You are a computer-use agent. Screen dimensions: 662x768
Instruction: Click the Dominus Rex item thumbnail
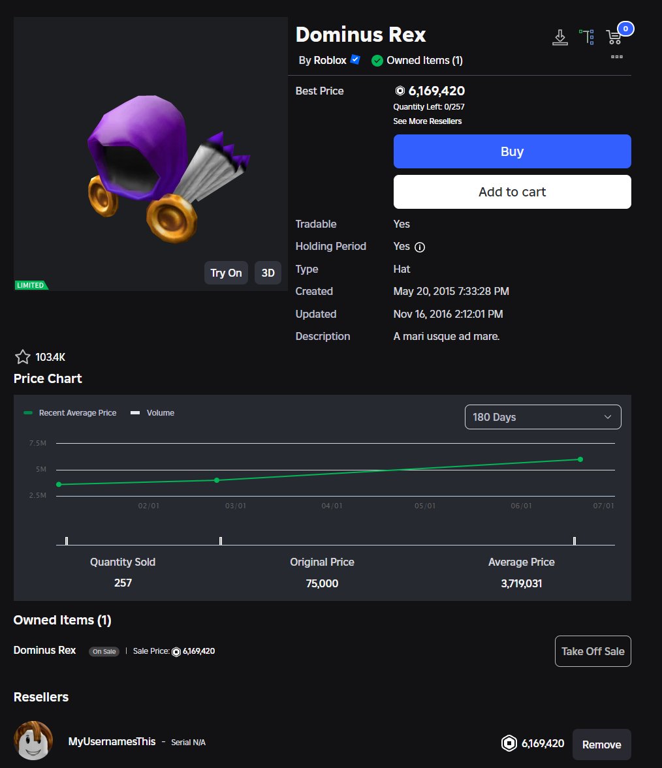click(150, 154)
